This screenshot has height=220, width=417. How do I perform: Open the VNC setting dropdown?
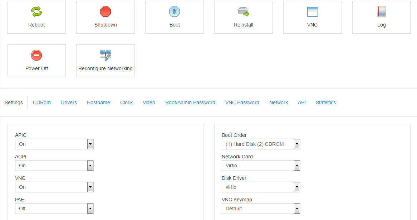pos(54,187)
